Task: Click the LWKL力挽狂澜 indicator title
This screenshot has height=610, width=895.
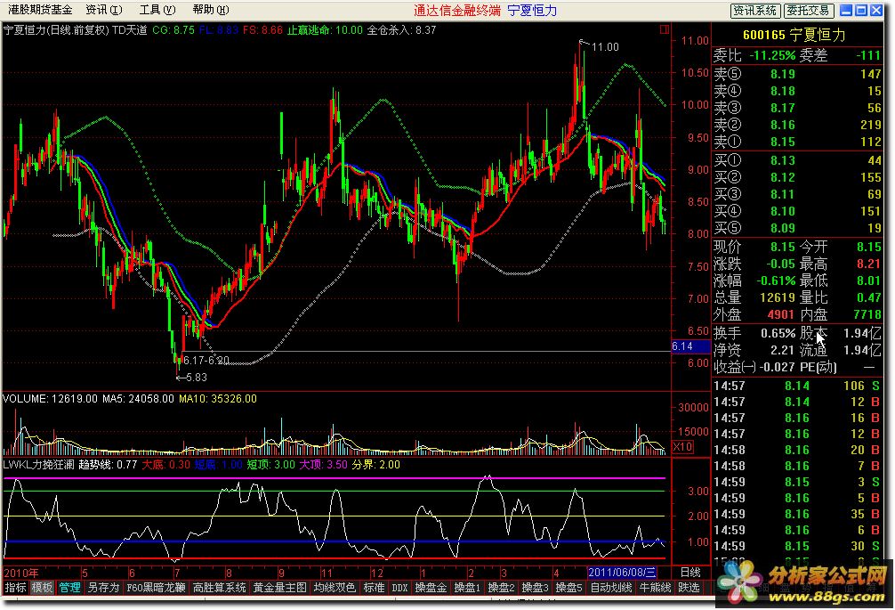Action: click(x=38, y=465)
